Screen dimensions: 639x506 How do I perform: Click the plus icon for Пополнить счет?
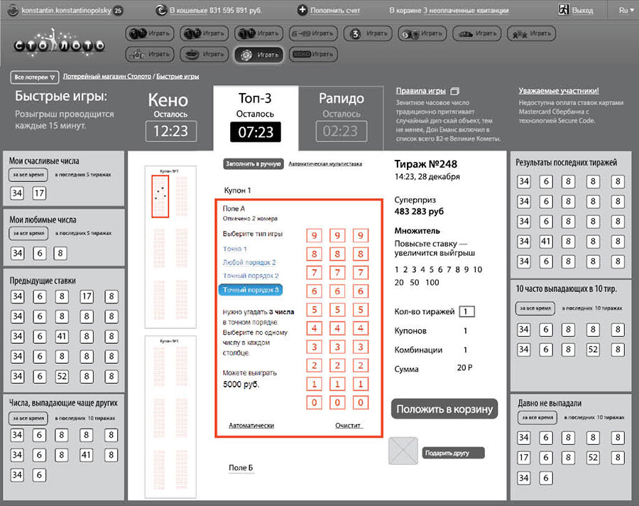302,10
